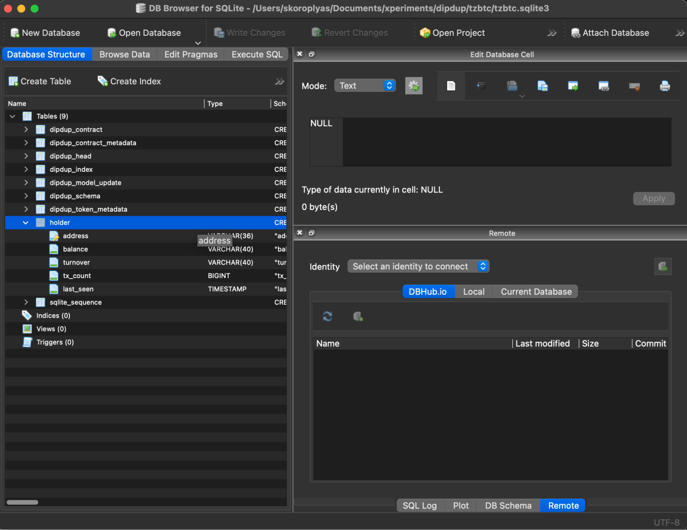Expand the dipdup_contract table node
Screen dimensions: 687x530
point(26,130)
